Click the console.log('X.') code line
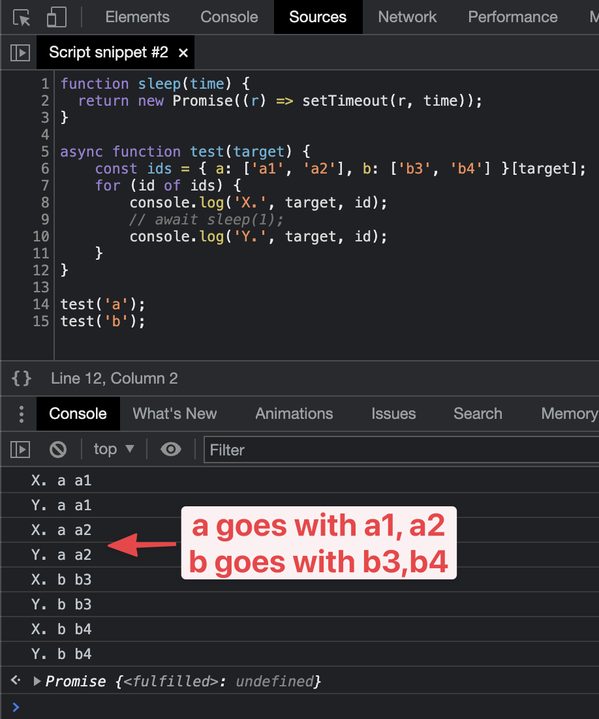The image size is (599, 719). point(258,203)
